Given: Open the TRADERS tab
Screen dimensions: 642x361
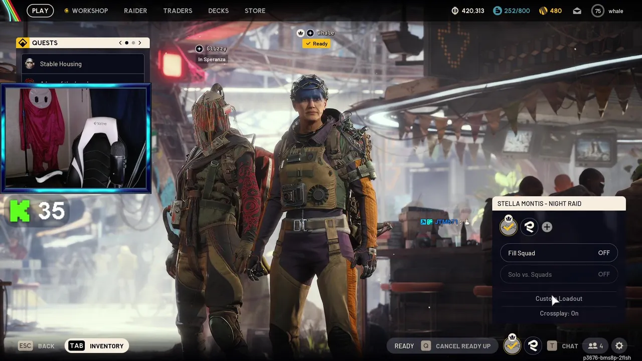Looking at the screenshot, I should (x=178, y=11).
